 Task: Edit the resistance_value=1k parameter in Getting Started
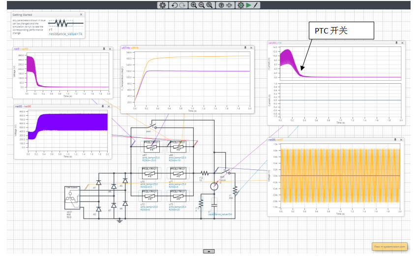[x=65, y=34]
